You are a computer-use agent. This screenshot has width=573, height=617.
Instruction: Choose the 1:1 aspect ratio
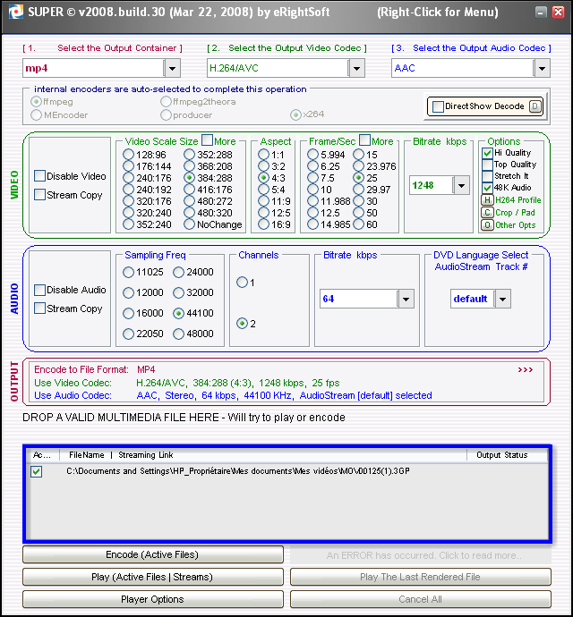[x=263, y=155]
